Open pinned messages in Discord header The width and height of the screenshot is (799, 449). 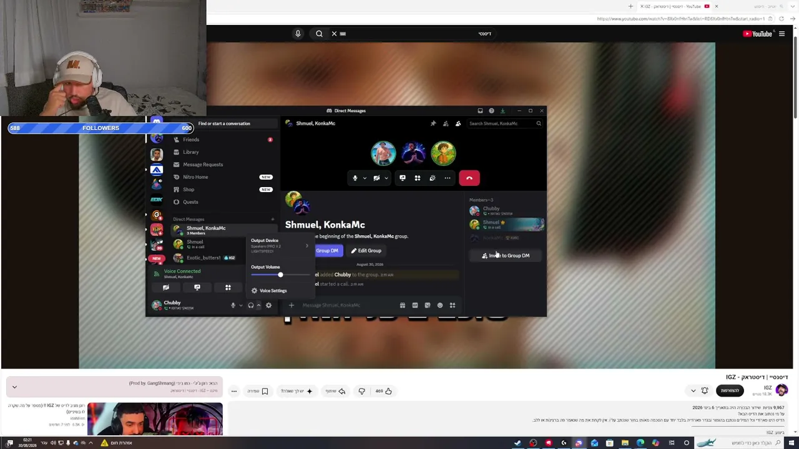coord(433,123)
